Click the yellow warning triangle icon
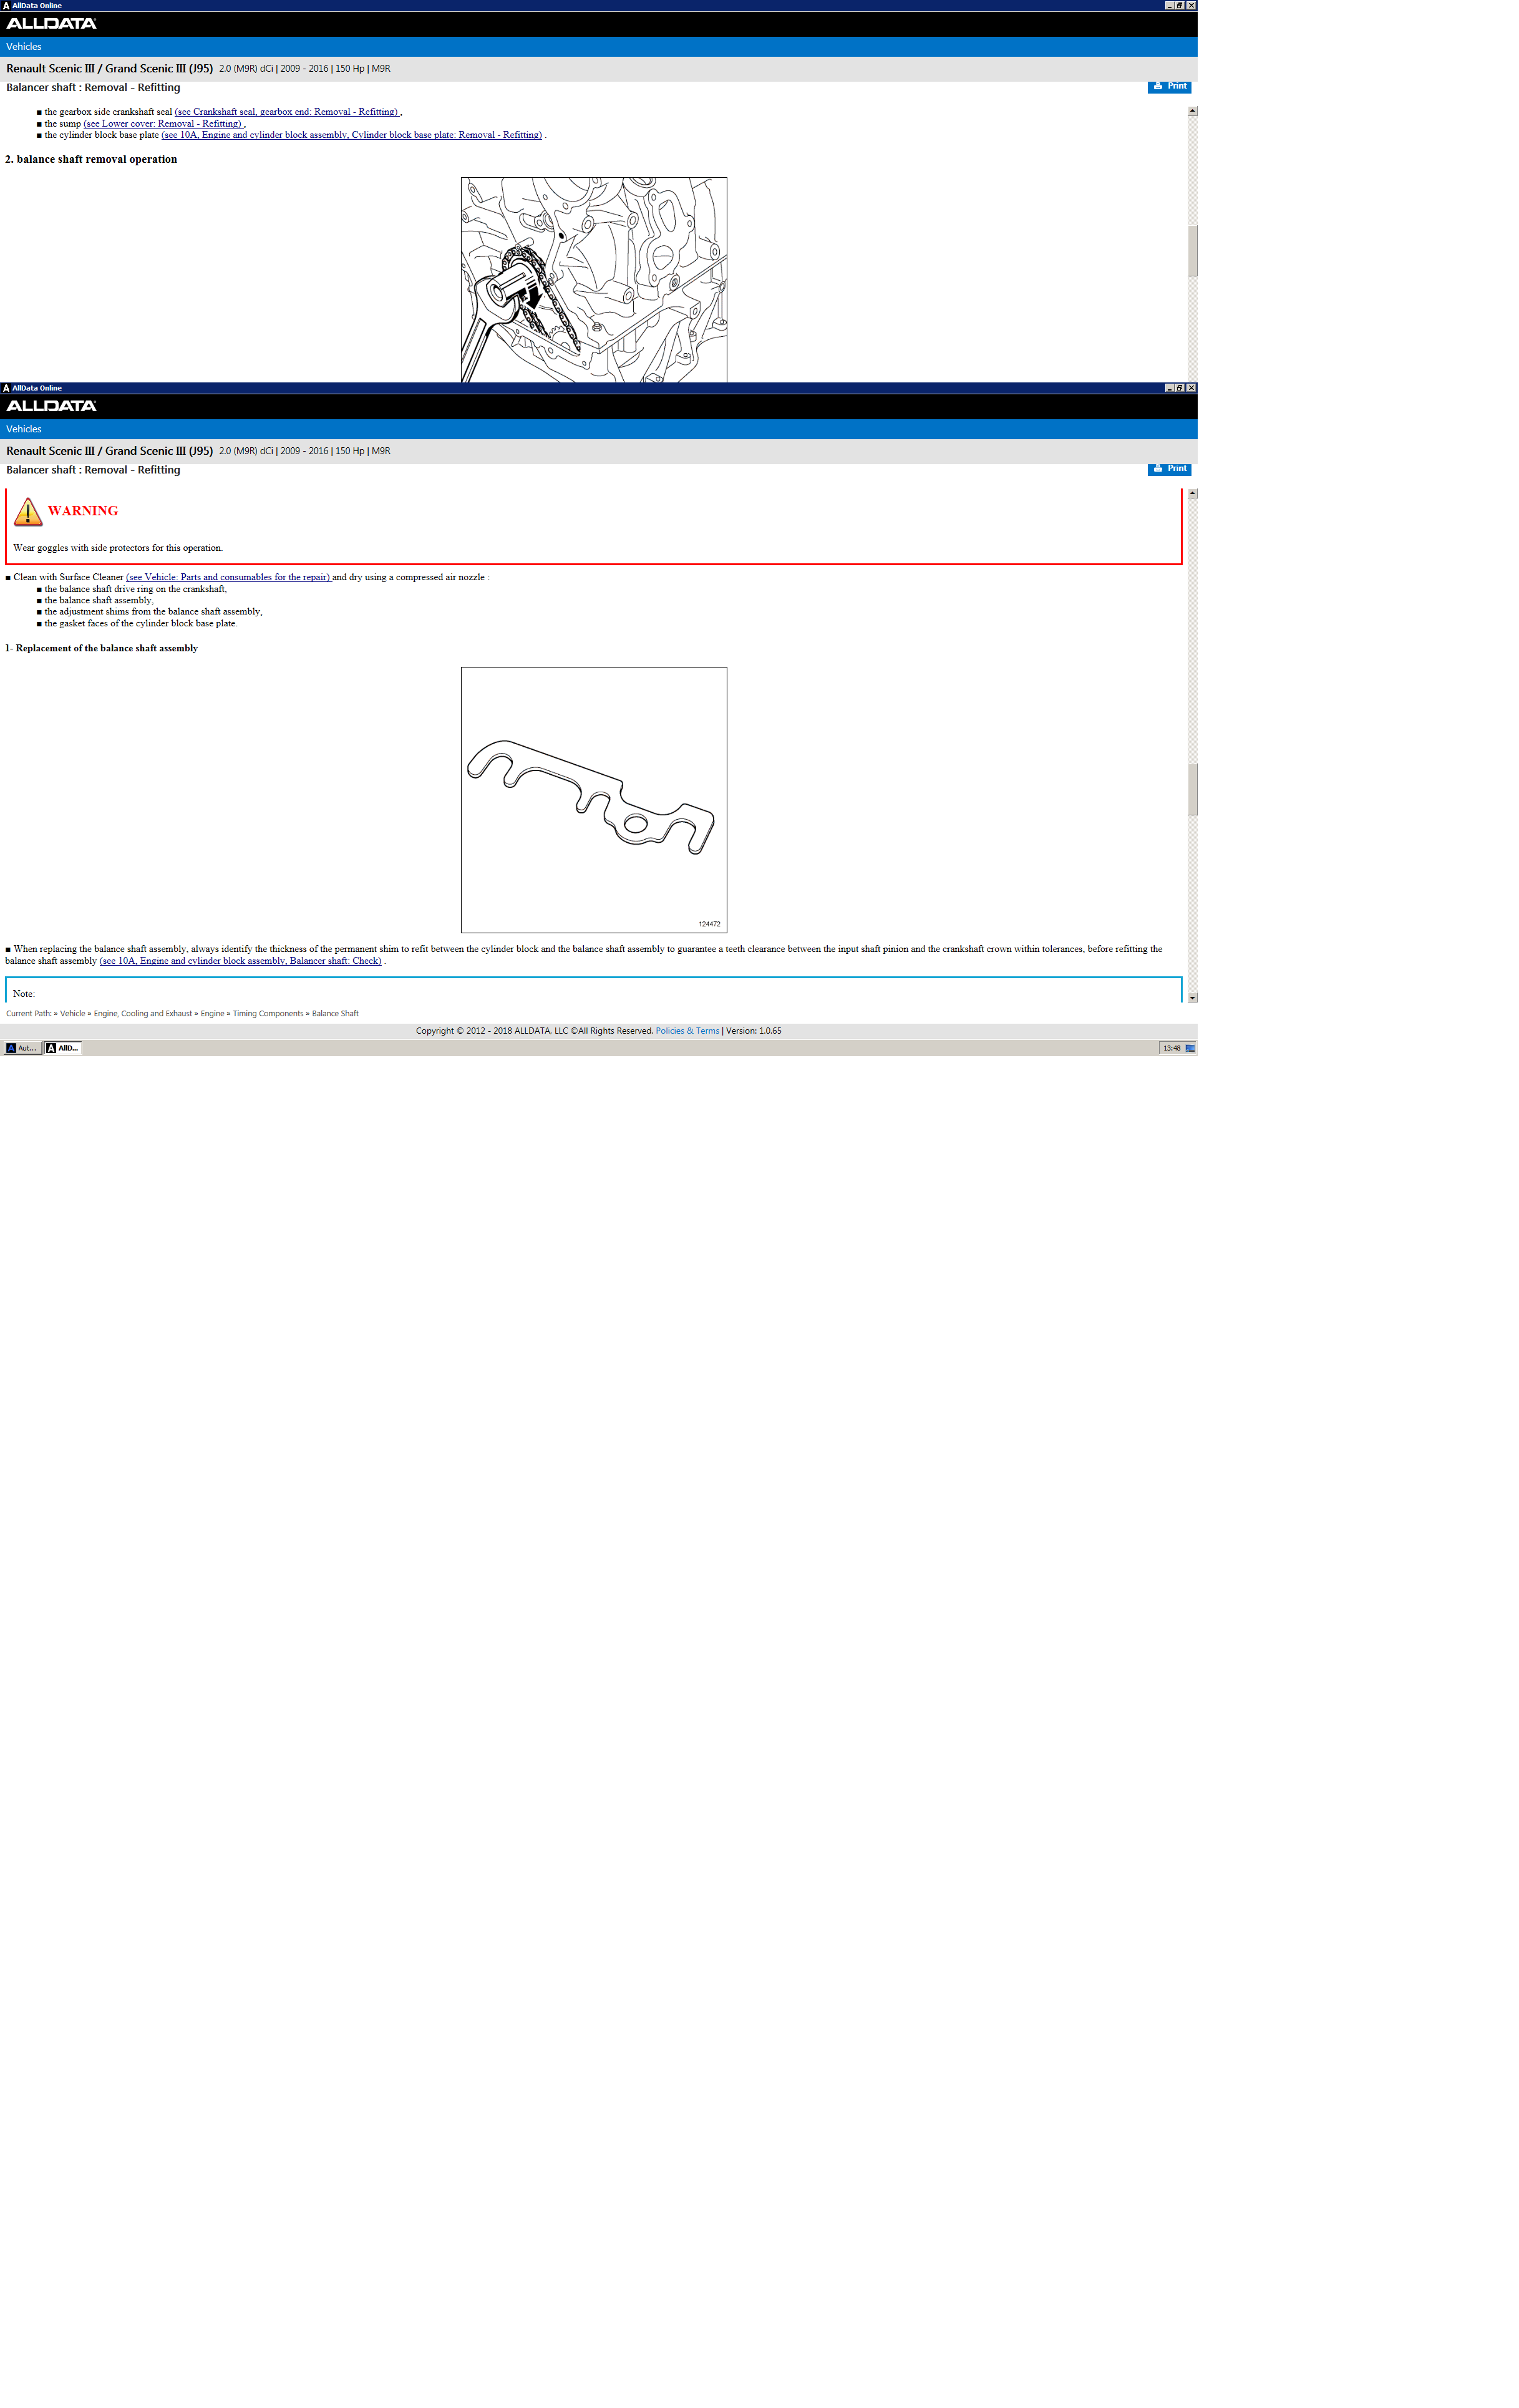1519x2408 pixels. pos(28,512)
